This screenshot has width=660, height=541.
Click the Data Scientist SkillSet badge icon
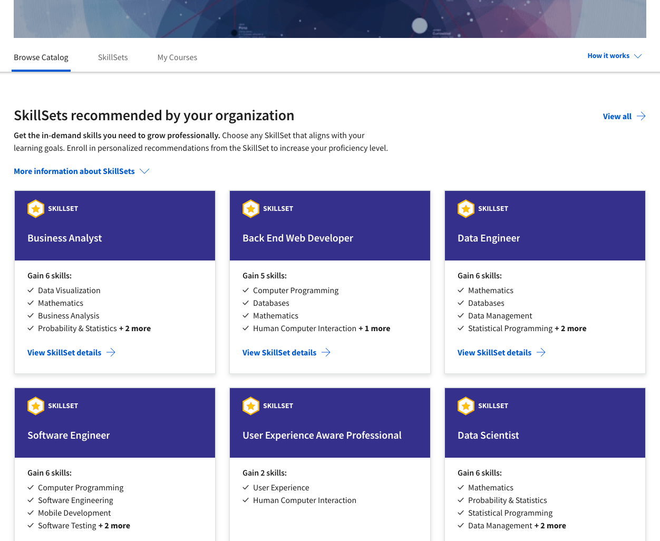(465, 405)
